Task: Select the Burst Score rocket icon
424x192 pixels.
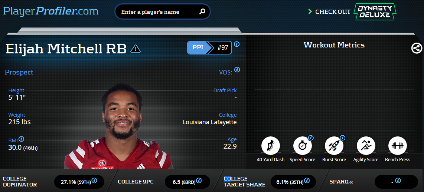Action: tap(334, 146)
